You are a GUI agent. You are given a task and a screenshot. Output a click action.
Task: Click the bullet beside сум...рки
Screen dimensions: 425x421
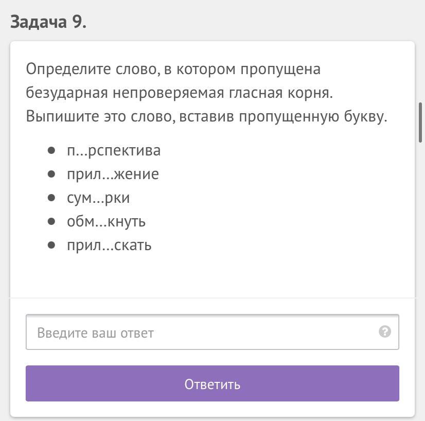coord(51,198)
